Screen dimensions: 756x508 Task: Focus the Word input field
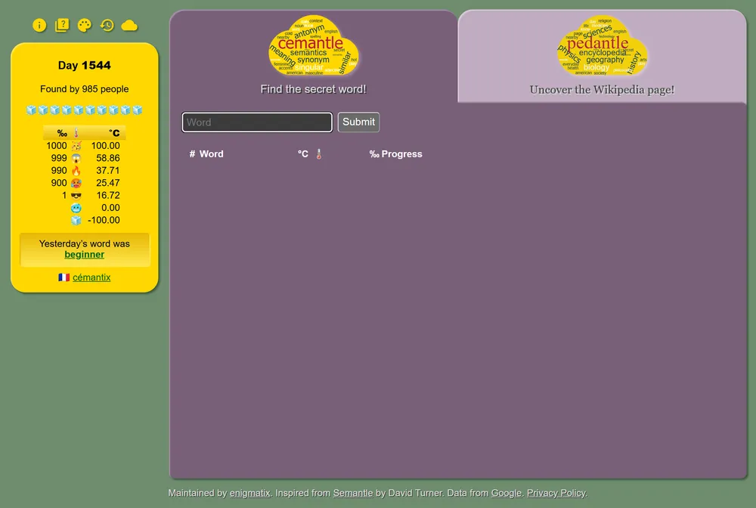(x=257, y=122)
